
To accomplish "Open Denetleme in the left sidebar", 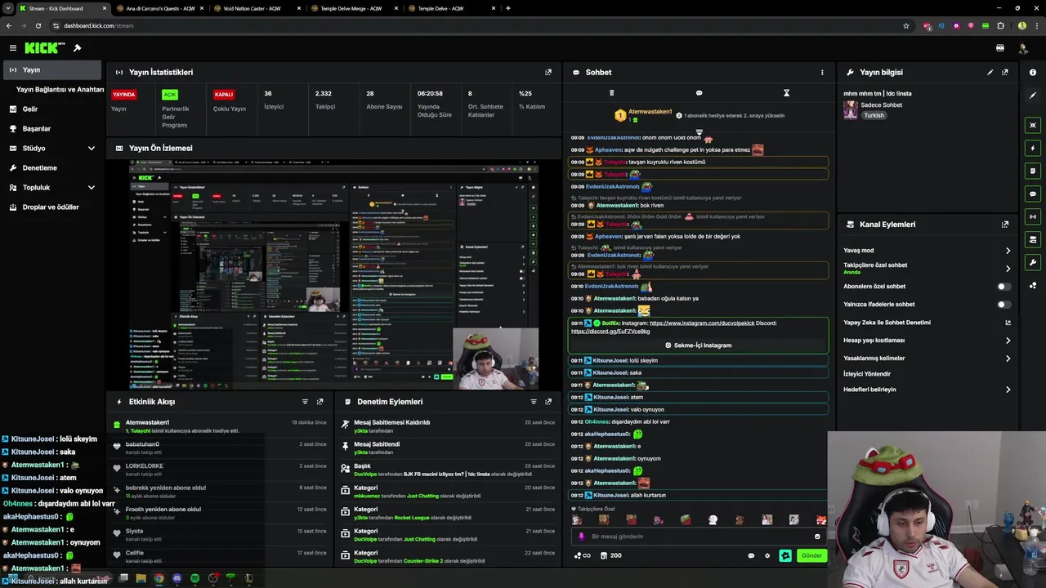I will [52, 168].
